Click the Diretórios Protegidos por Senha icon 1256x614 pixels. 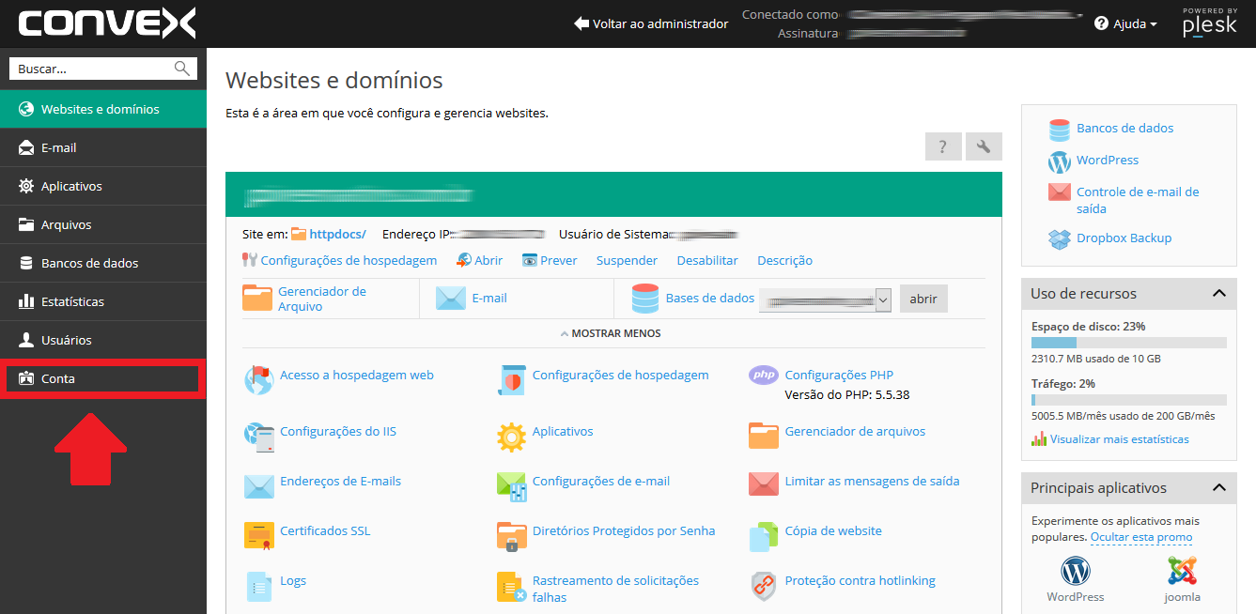click(x=511, y=536)
